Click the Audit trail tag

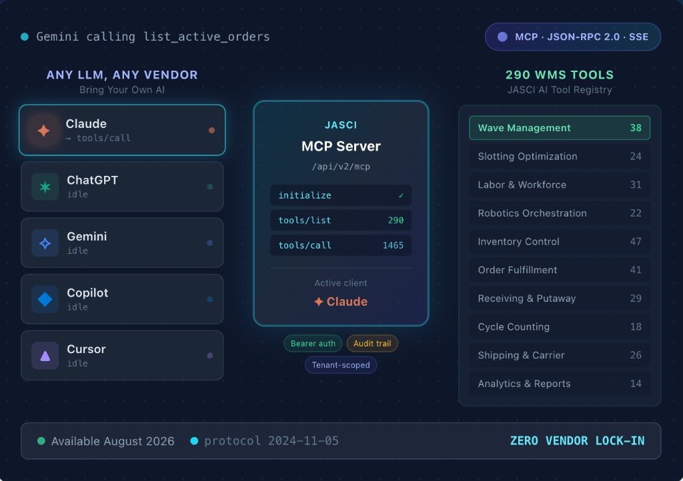[x=372, y=344]
